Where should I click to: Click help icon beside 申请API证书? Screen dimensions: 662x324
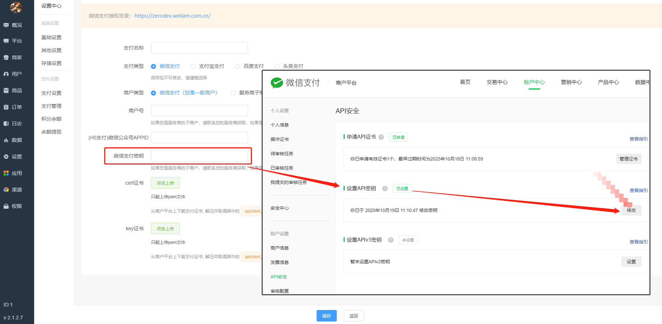381,137
